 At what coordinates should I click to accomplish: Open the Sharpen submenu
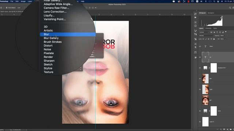click(49, 61)
